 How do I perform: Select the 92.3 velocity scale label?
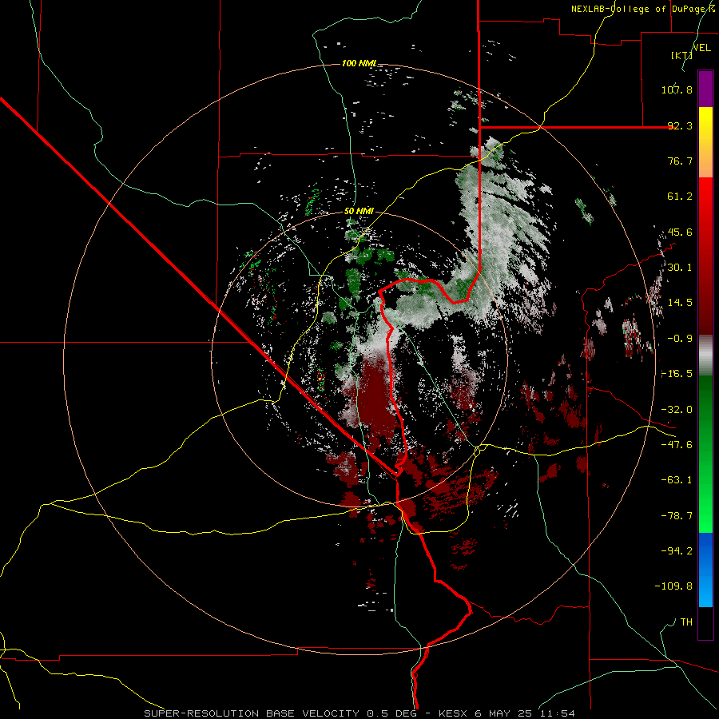[x=680, y=125]
